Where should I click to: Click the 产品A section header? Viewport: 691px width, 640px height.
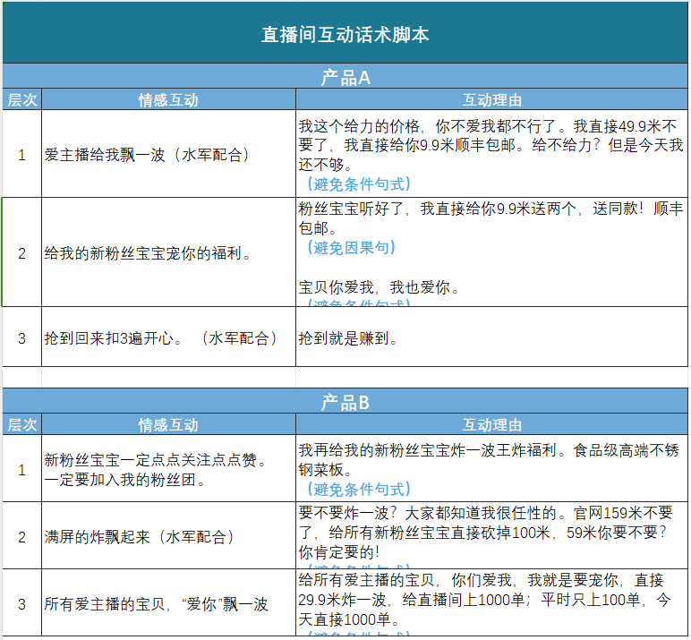pos(345,76)
